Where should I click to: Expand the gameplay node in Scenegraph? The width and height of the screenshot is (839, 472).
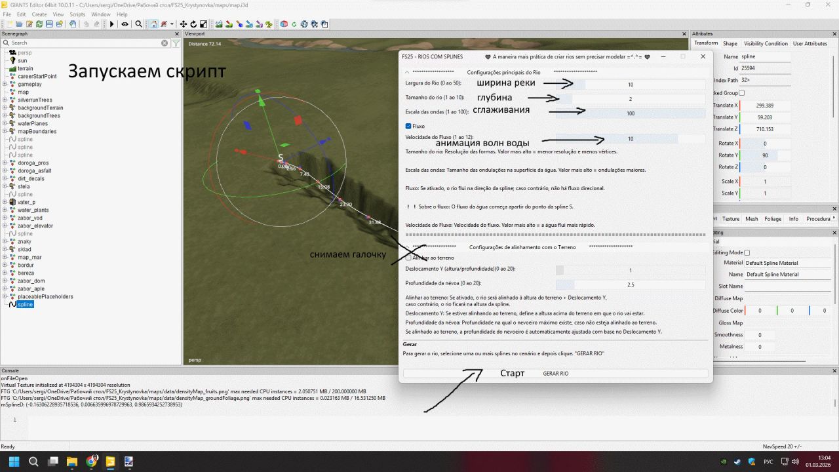pyautogui.click(x=5, y=84)
